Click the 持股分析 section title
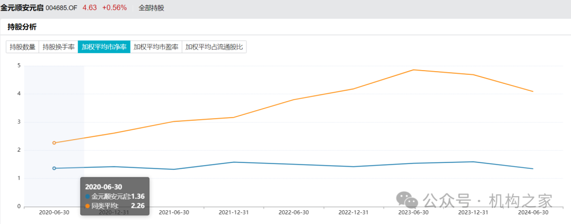The image size is (571, 224). (x=22, y=27)
